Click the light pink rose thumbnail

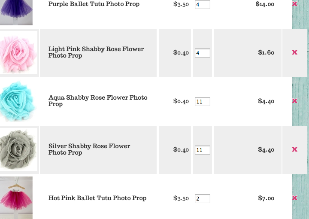tap(18, 53)
